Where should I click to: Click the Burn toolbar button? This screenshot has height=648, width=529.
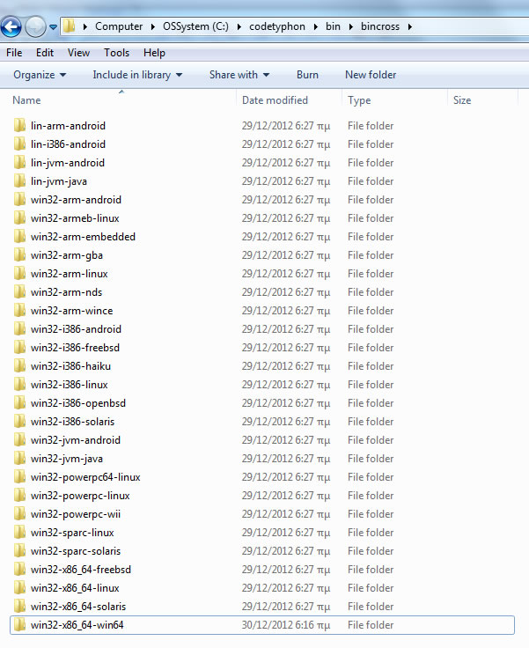pos(307,75)
